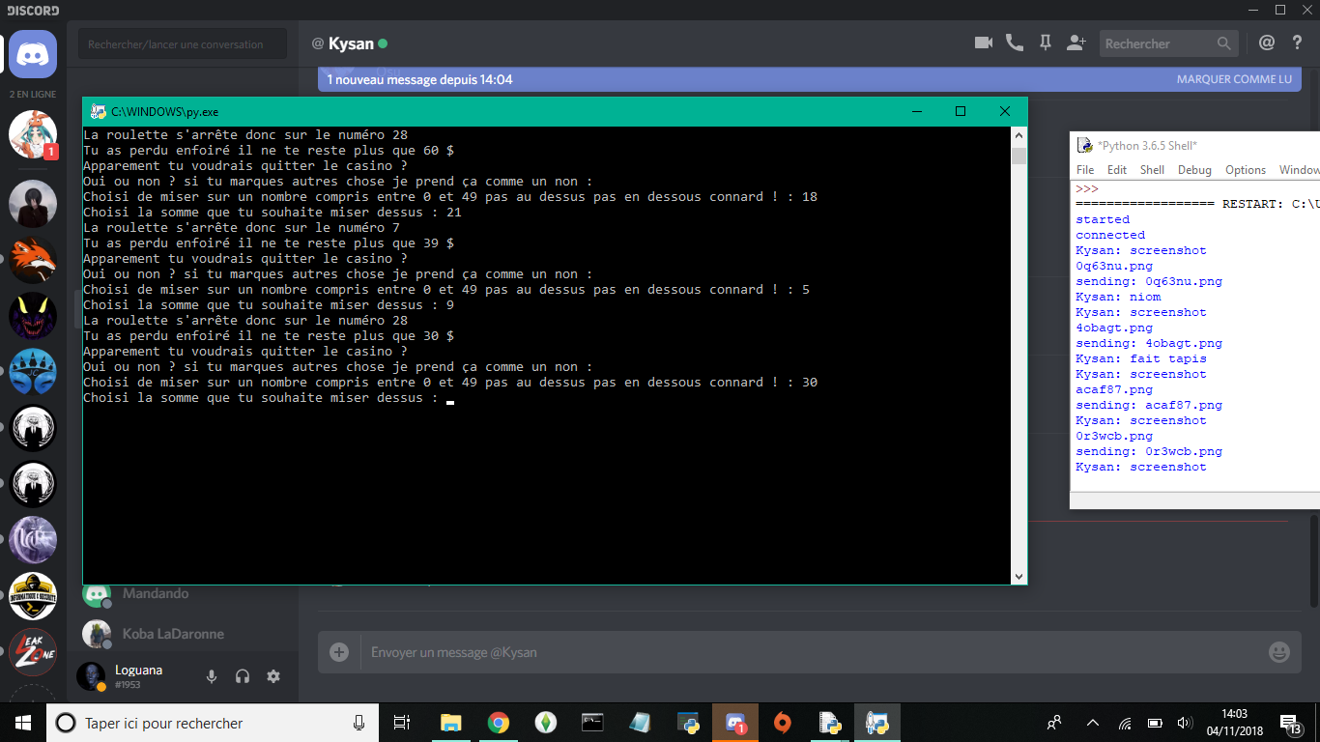Focus the Rechercher/lancer une conversation field

tap(183, 43)
